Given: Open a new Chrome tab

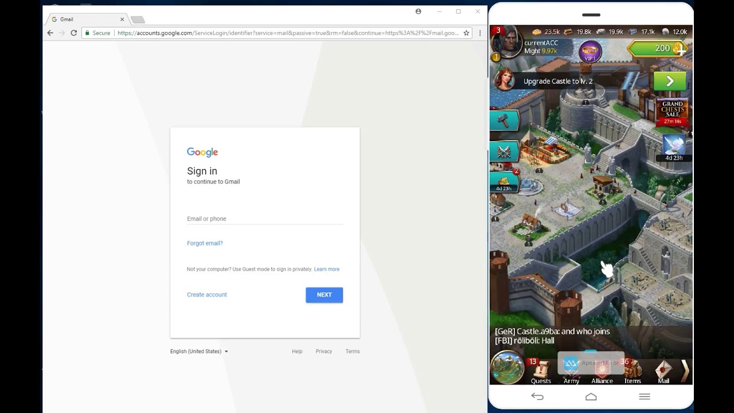Looking at the screenshot, I should pos(138,20).
